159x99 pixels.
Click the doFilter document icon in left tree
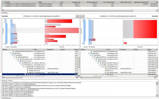coord(22,63)
